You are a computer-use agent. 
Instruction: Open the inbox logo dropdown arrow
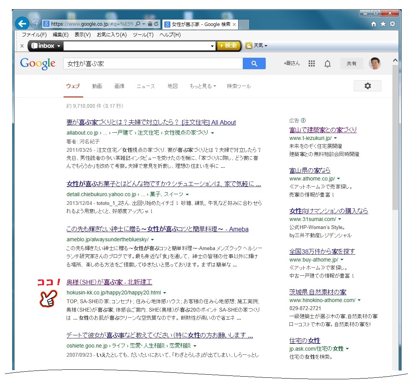[59, 46]
